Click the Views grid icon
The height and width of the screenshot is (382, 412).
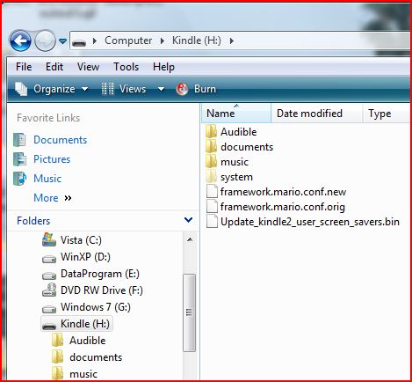pyautogui.click(x=107, y=89)
